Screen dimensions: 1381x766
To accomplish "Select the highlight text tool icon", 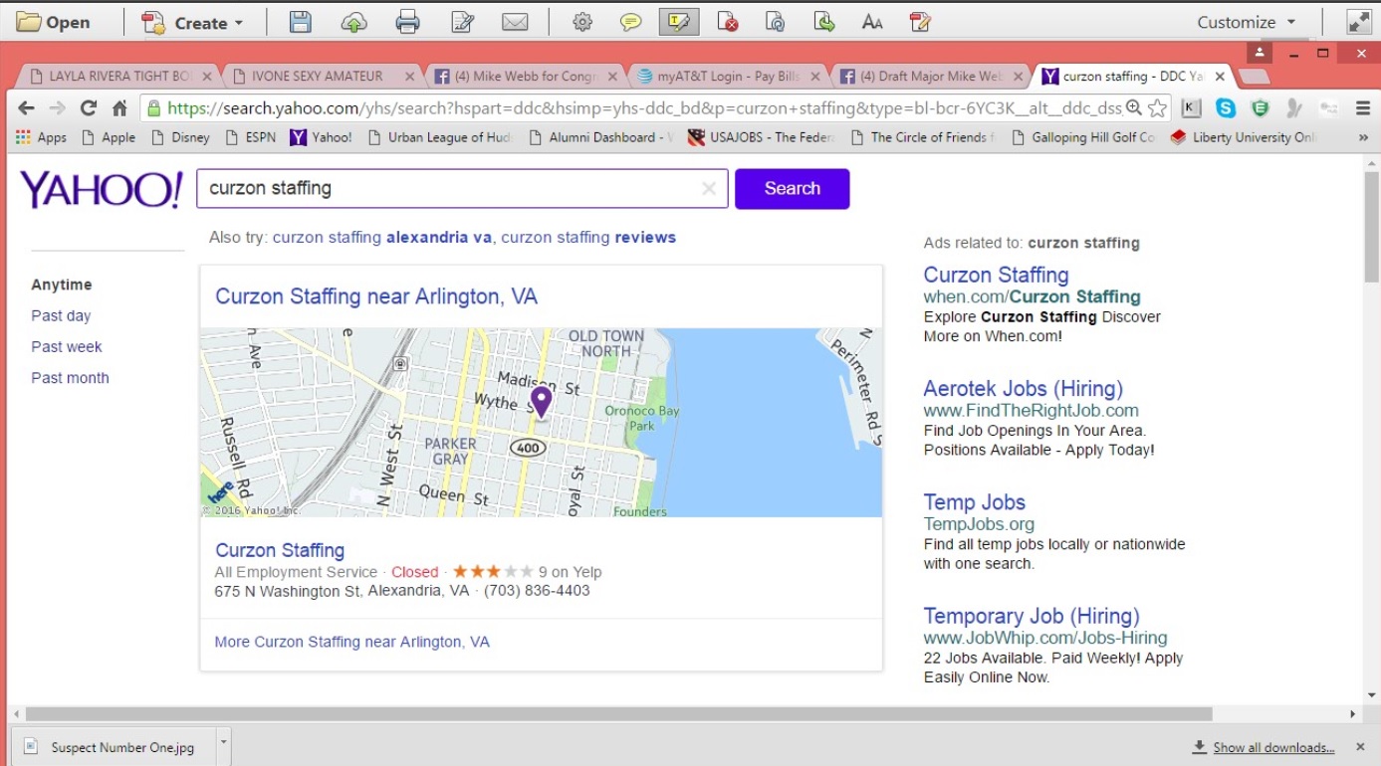I will 678,22.
